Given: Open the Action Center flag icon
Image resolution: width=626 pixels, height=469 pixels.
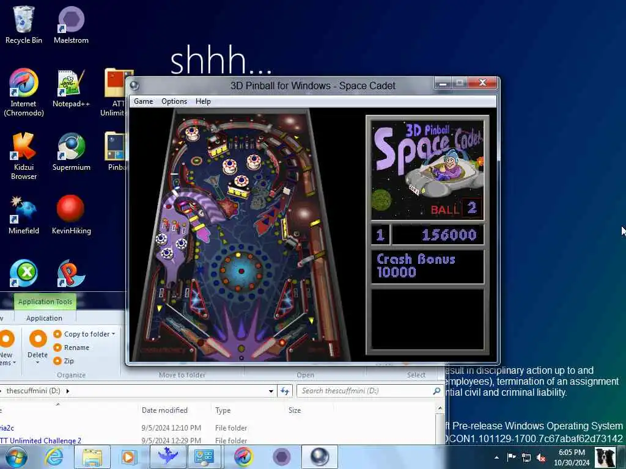Looking at the screenshot, I should click(512, 457).
